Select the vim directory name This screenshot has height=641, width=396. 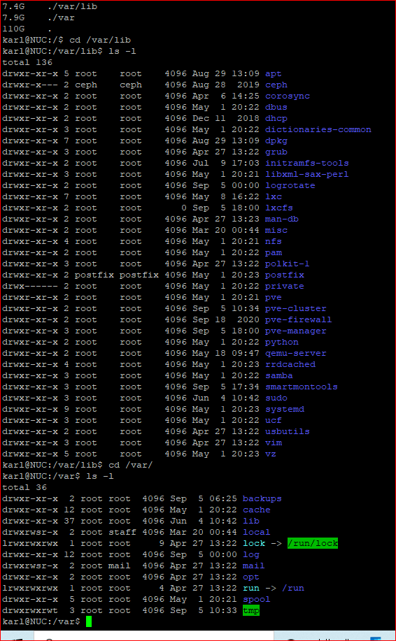274,442
